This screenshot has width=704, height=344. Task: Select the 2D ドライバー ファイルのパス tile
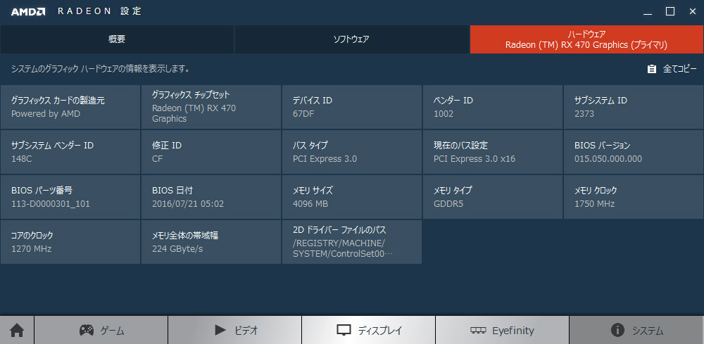click(x=352, y=242)
